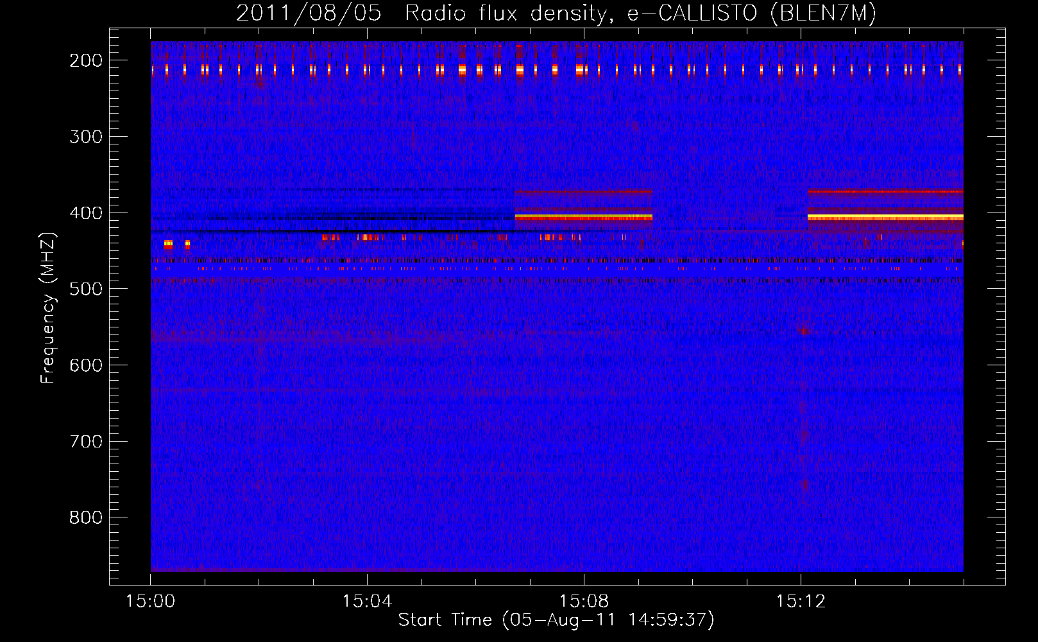Click the 400 frequency axis label
1038x642 pixels.
86,213
